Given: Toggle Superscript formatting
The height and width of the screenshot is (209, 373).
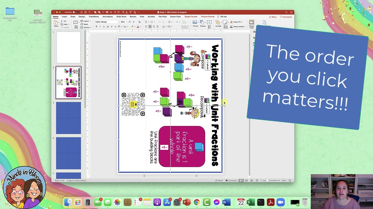Looking at the screenshot, I should click(x=112, y=27).
